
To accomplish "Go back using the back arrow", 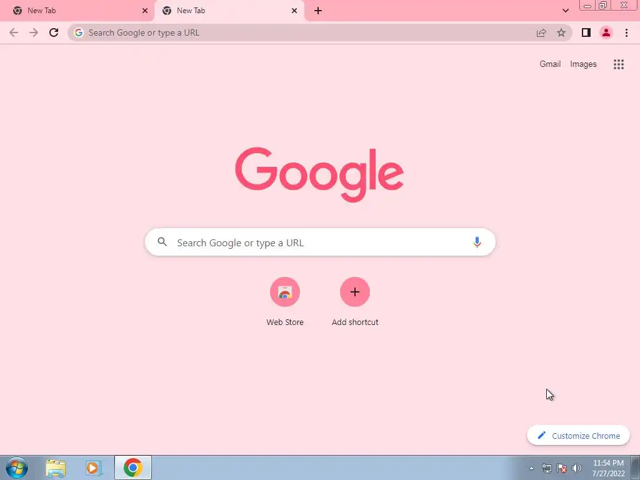I will (x=14, y=32).
